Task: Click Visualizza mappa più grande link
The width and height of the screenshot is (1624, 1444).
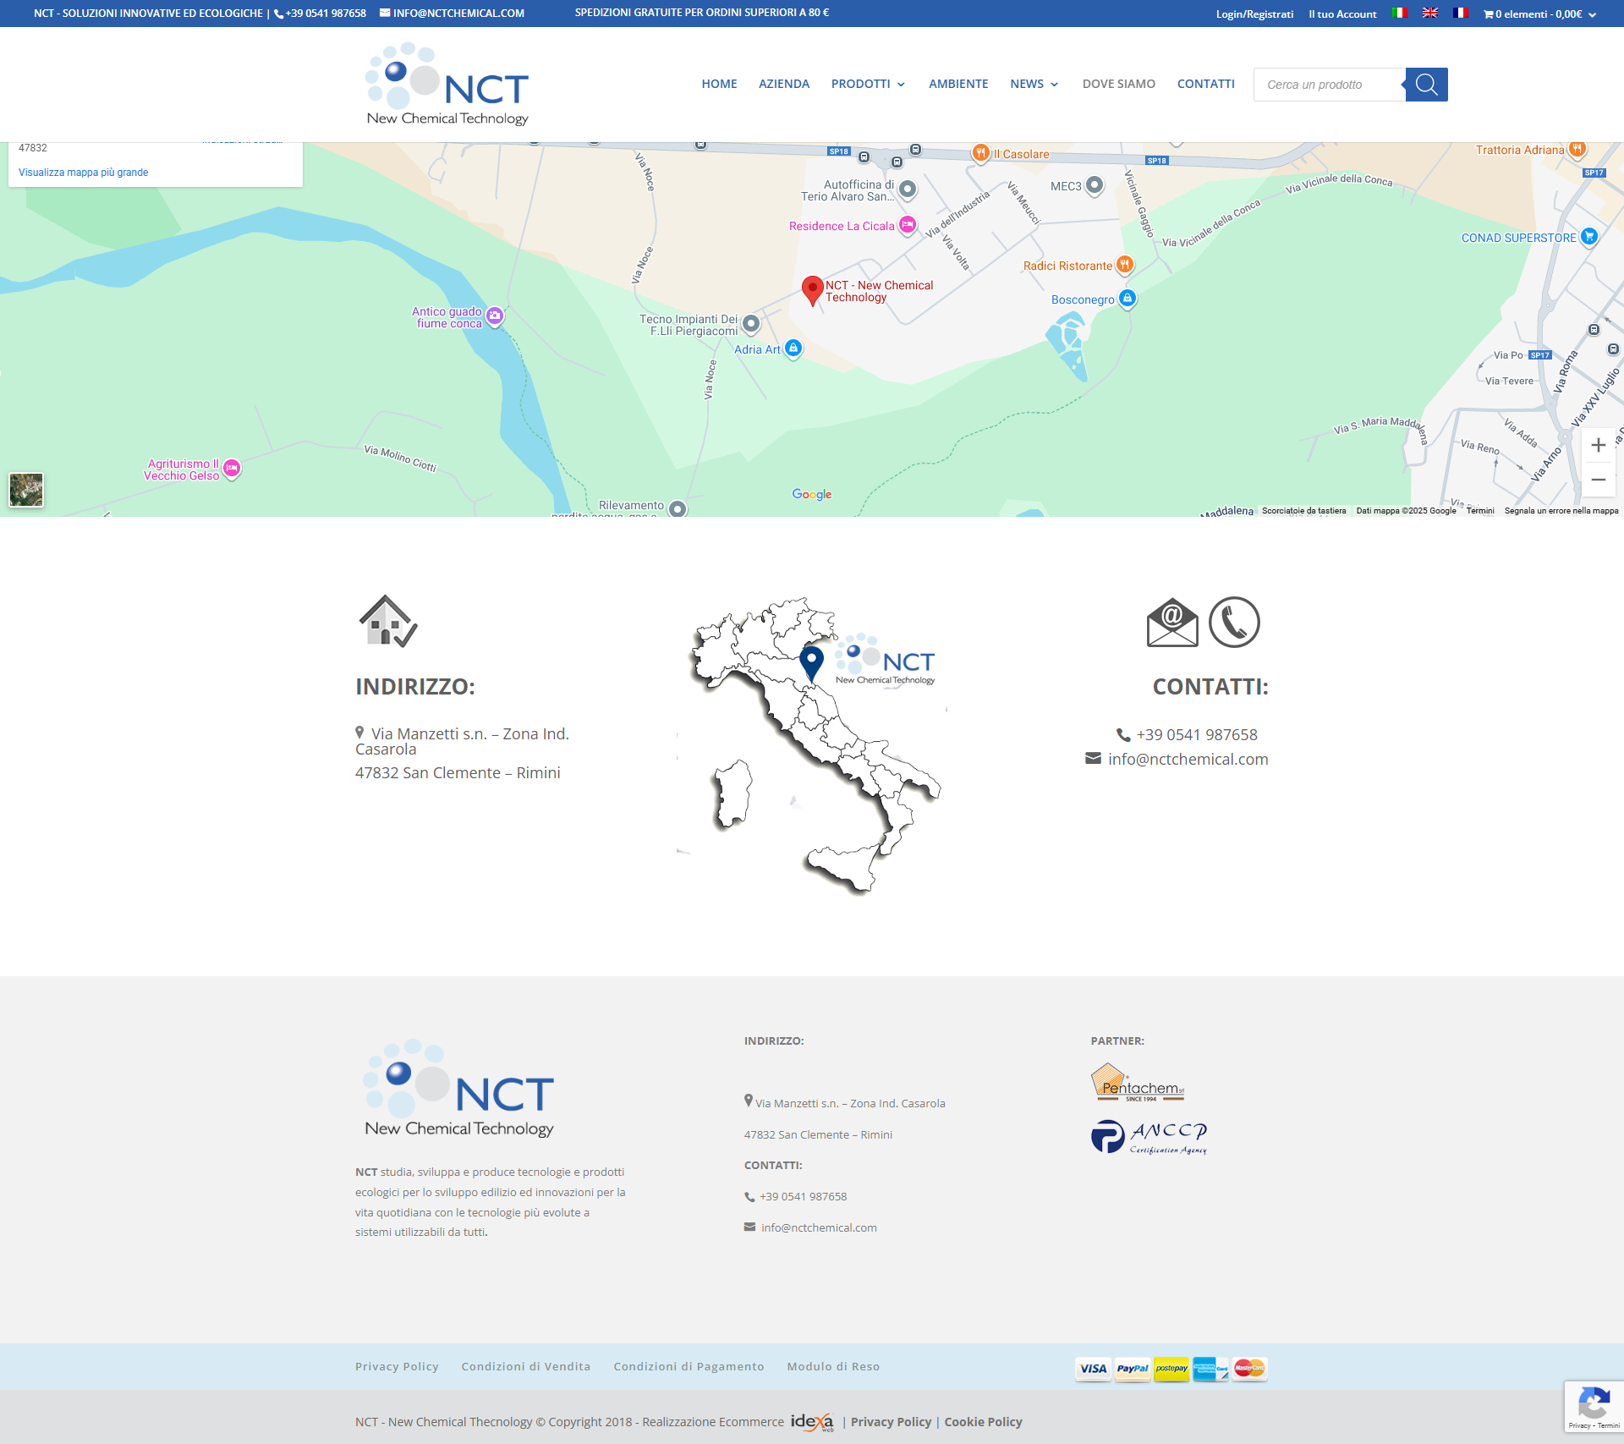Action: pos(83,173)
